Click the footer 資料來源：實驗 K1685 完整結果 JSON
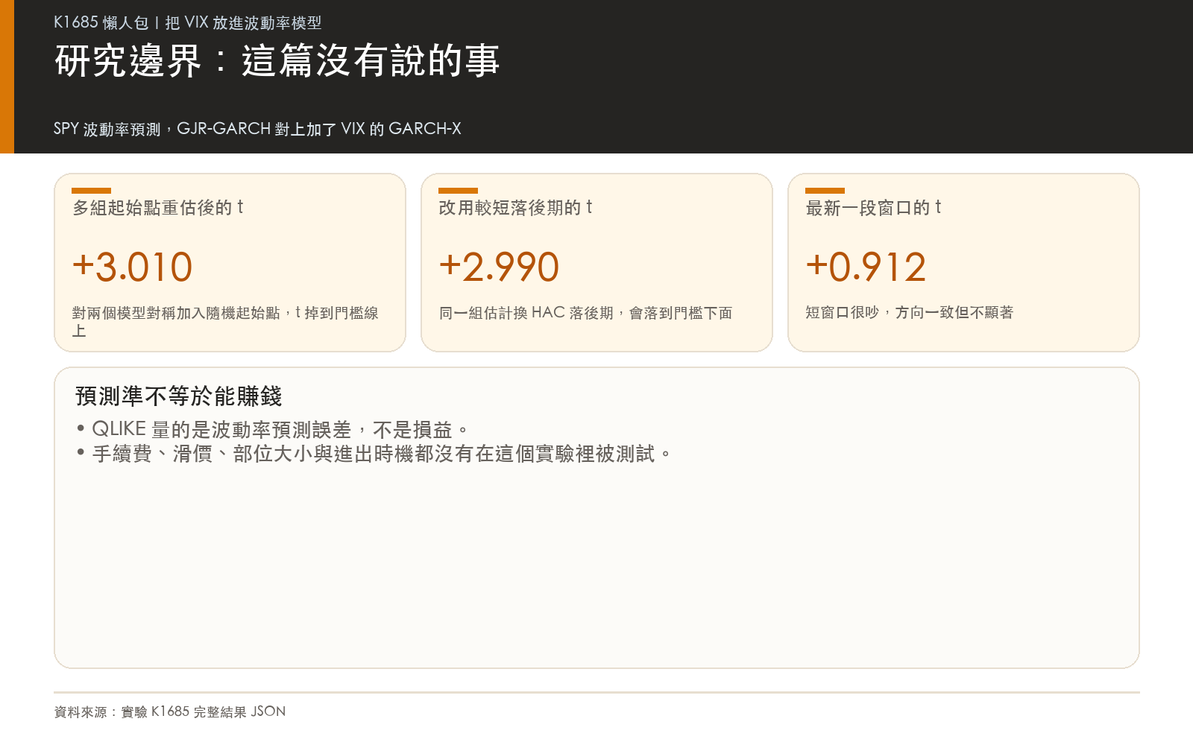This screenshot has width=1193, height=745. [170, 711]
